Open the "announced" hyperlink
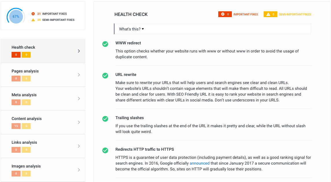331x182 pixels. [x=199, y=163]
